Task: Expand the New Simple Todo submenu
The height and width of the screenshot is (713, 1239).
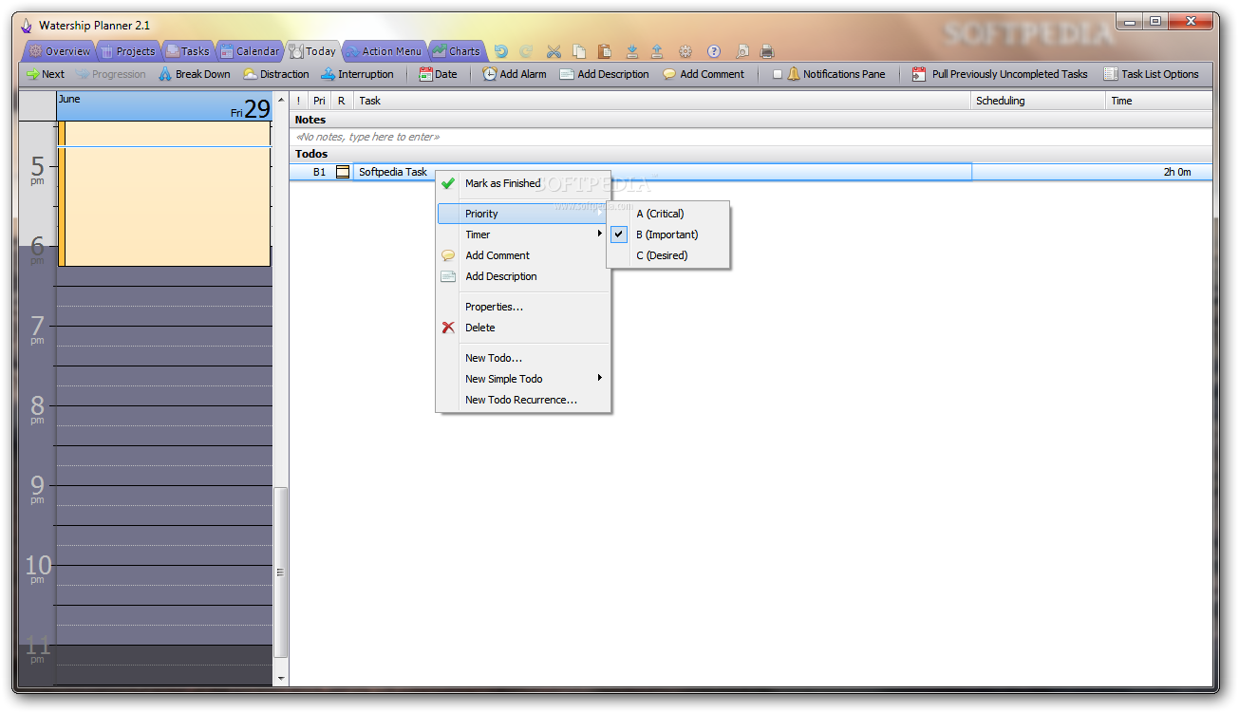Action: (x=523, y=379)
